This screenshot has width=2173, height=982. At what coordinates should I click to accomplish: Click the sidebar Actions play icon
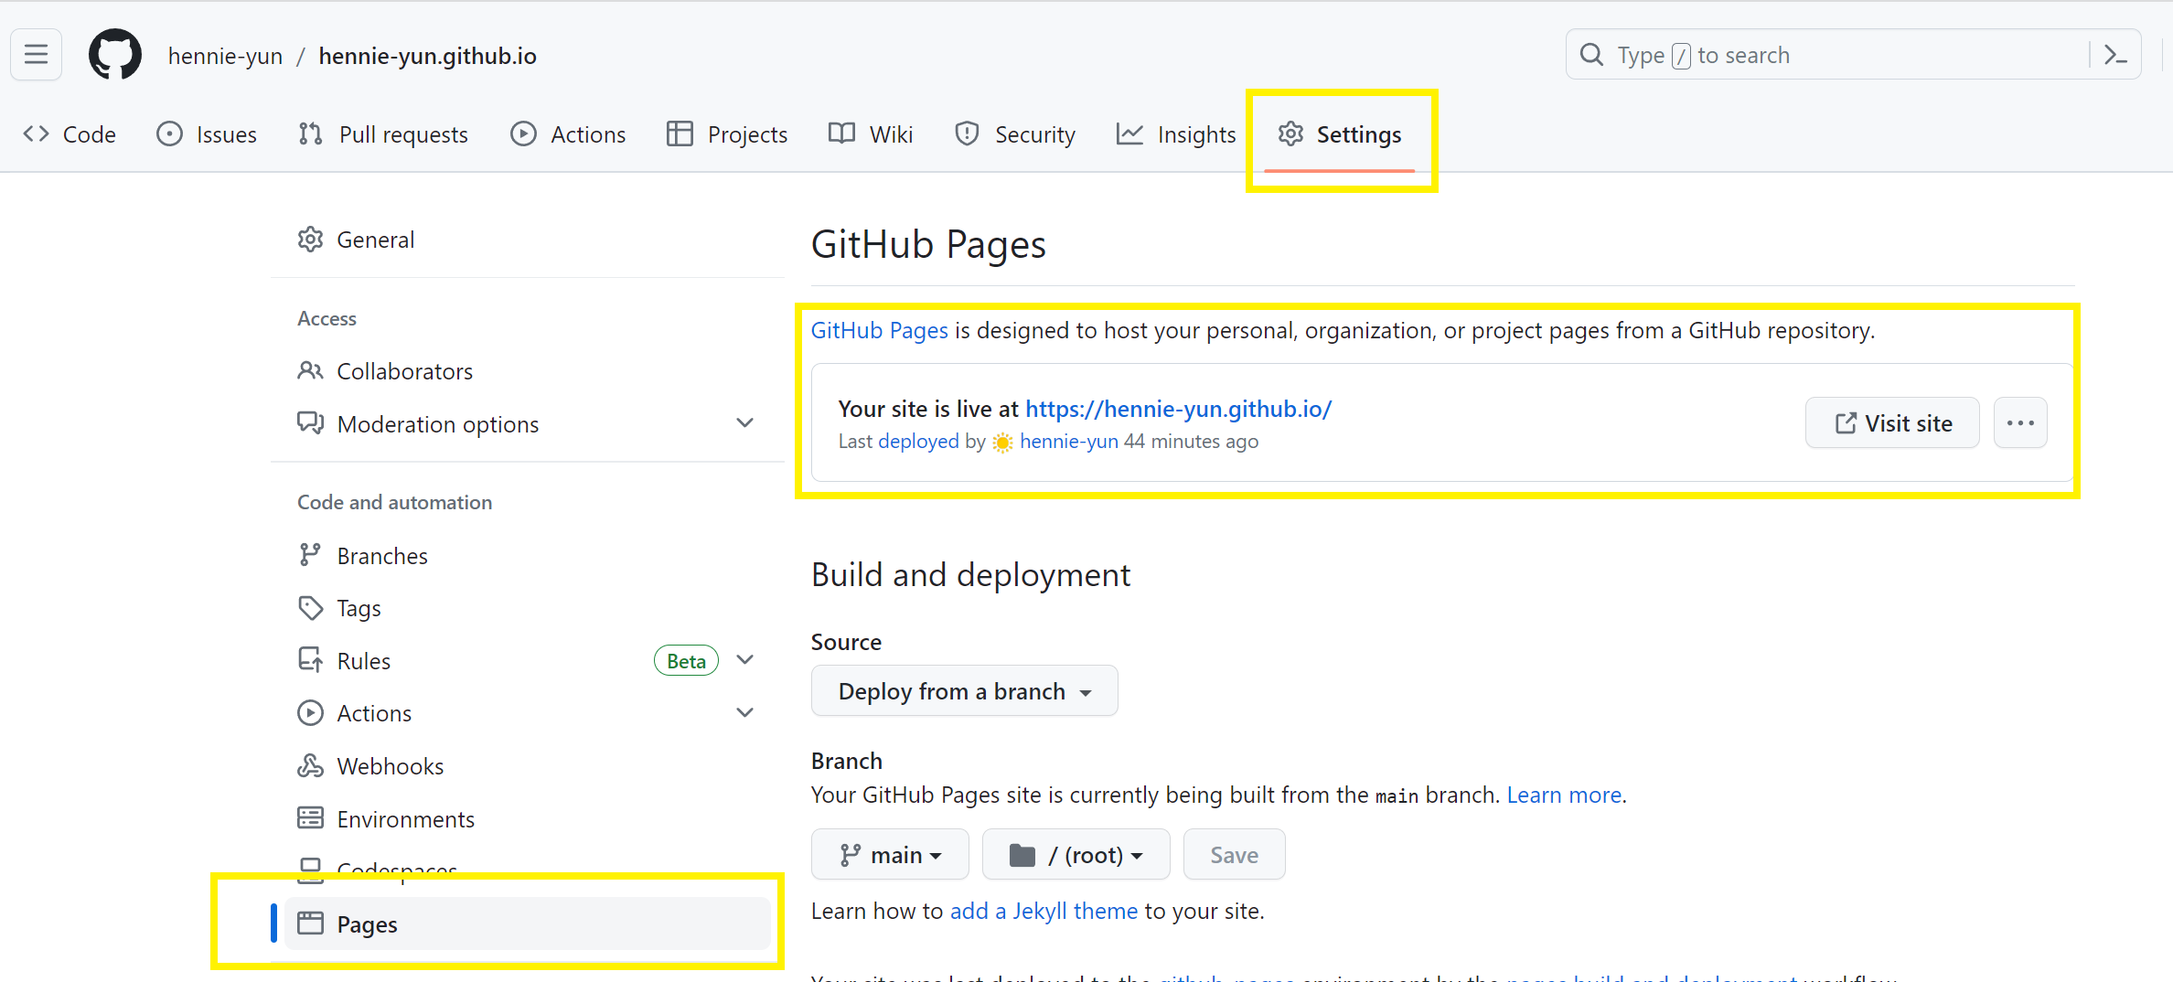[311, 713]
